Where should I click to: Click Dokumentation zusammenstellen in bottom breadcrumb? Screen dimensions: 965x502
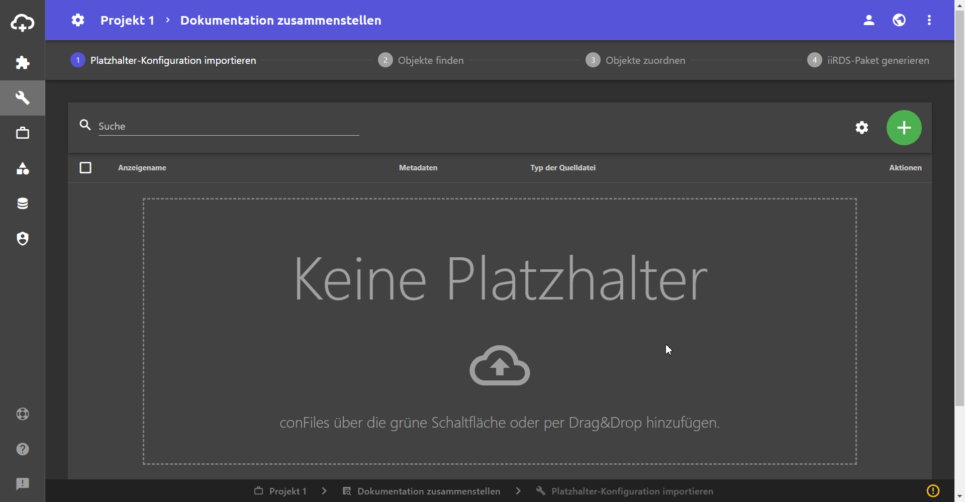click(x=421, y=491)
